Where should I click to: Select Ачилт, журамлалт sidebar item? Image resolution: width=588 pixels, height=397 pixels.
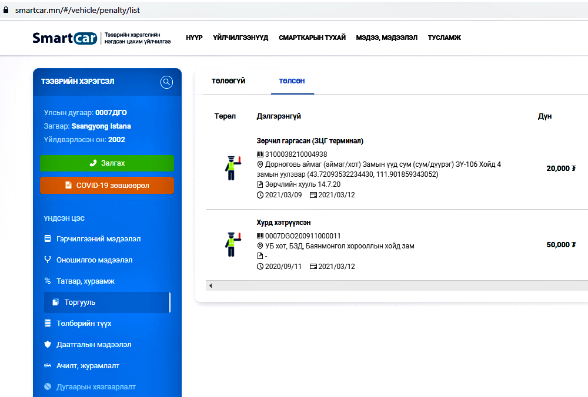[x=88, y=366]
